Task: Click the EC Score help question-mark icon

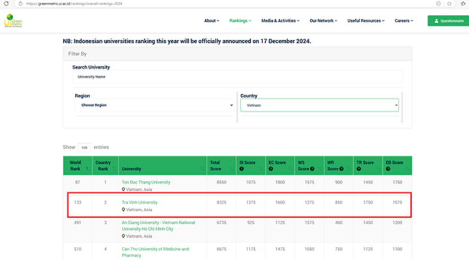Action: pyautogui.click(x=271, y=169)
